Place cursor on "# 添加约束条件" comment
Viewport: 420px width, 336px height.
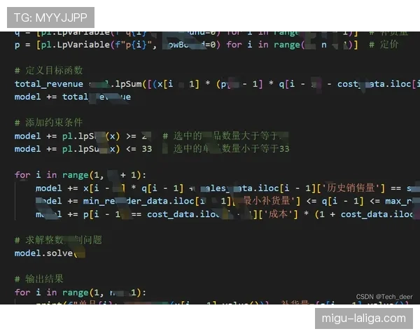[48, 122]
